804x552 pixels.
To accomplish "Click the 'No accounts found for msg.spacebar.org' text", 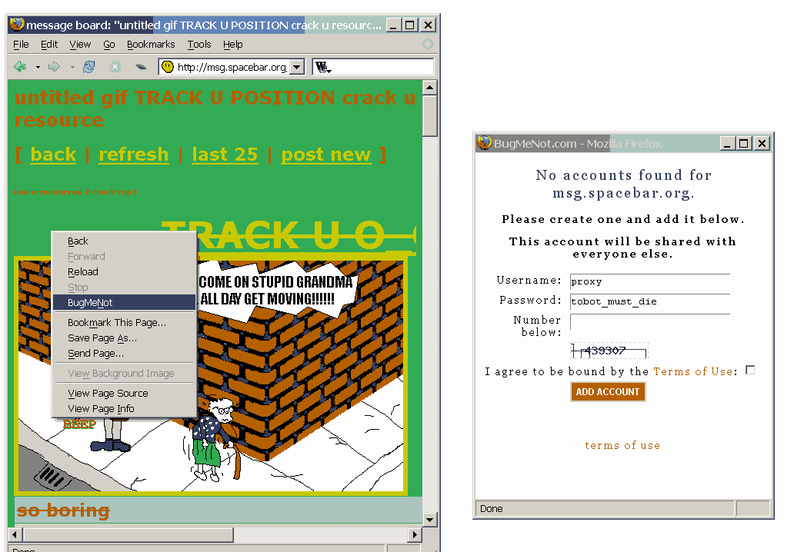I will coord(623,184).
